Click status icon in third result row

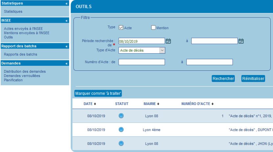click(121, 143)
